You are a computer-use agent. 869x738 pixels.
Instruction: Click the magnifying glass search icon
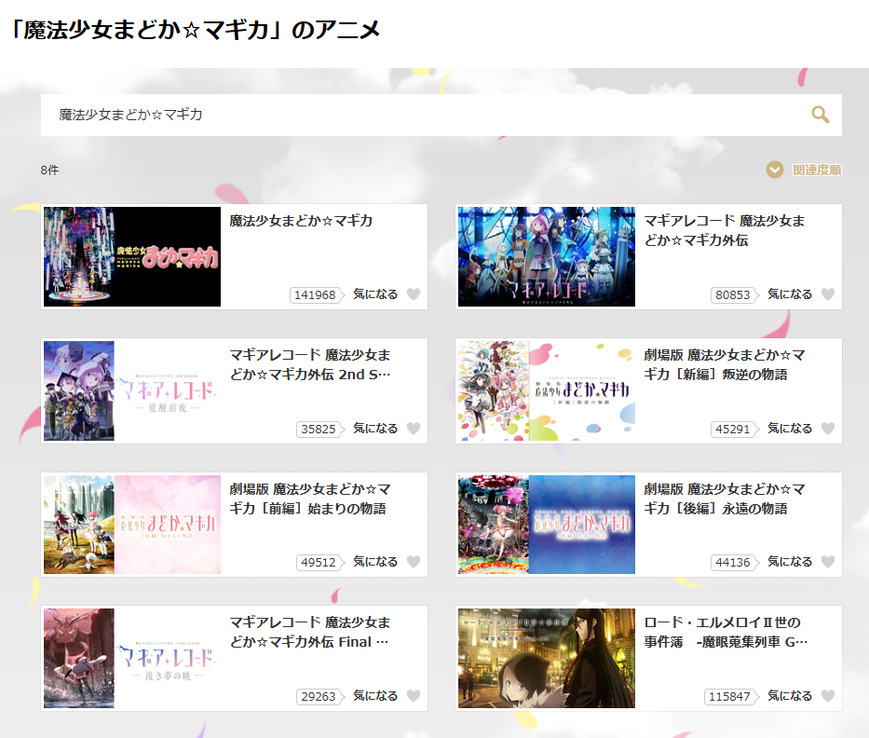[820, 115]
